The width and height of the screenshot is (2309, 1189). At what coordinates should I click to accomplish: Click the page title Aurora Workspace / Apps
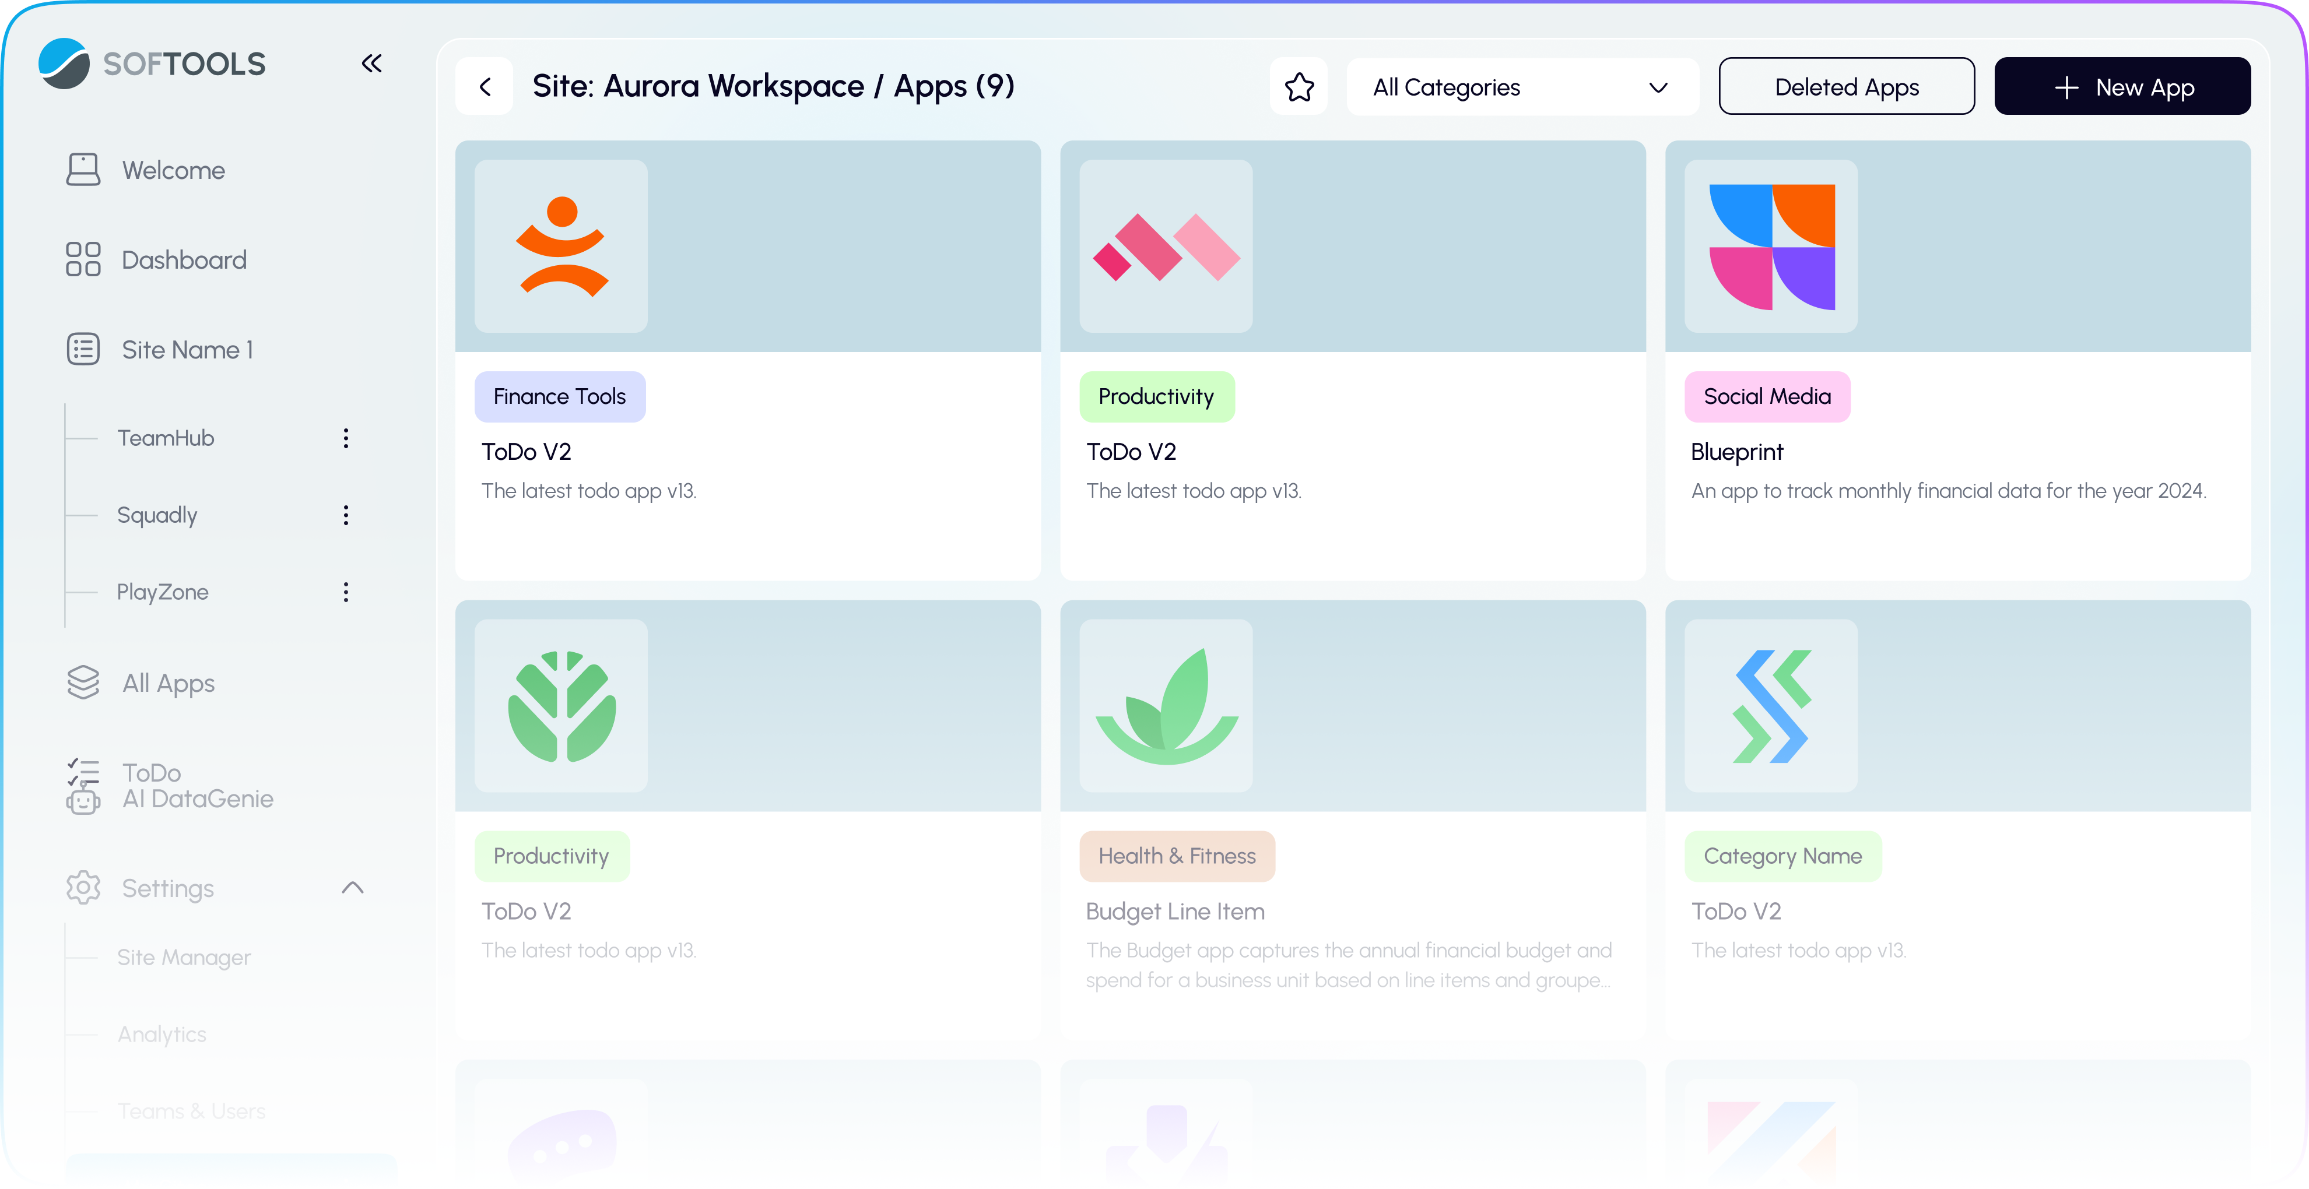(x=774, y=86)
